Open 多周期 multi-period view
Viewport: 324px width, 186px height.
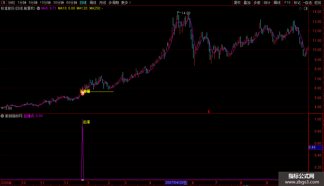tap(114, 3)
